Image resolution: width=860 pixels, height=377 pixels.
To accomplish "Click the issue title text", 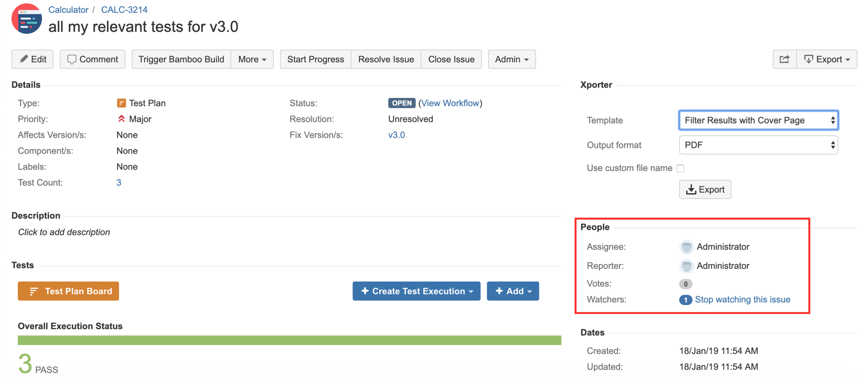I will pyautogui.click(x=143, y=27).
